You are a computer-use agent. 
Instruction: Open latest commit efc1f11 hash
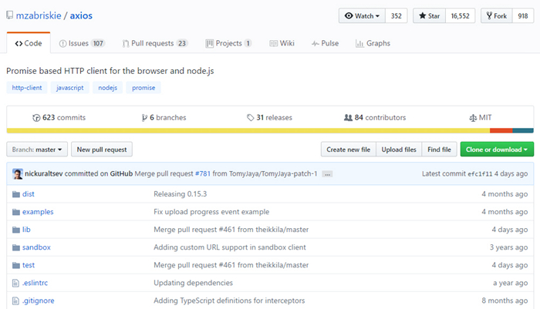pyautogui.click(x=480, y=174)
